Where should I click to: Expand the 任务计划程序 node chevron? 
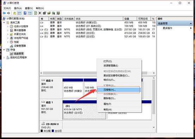(x=8, y=26)
